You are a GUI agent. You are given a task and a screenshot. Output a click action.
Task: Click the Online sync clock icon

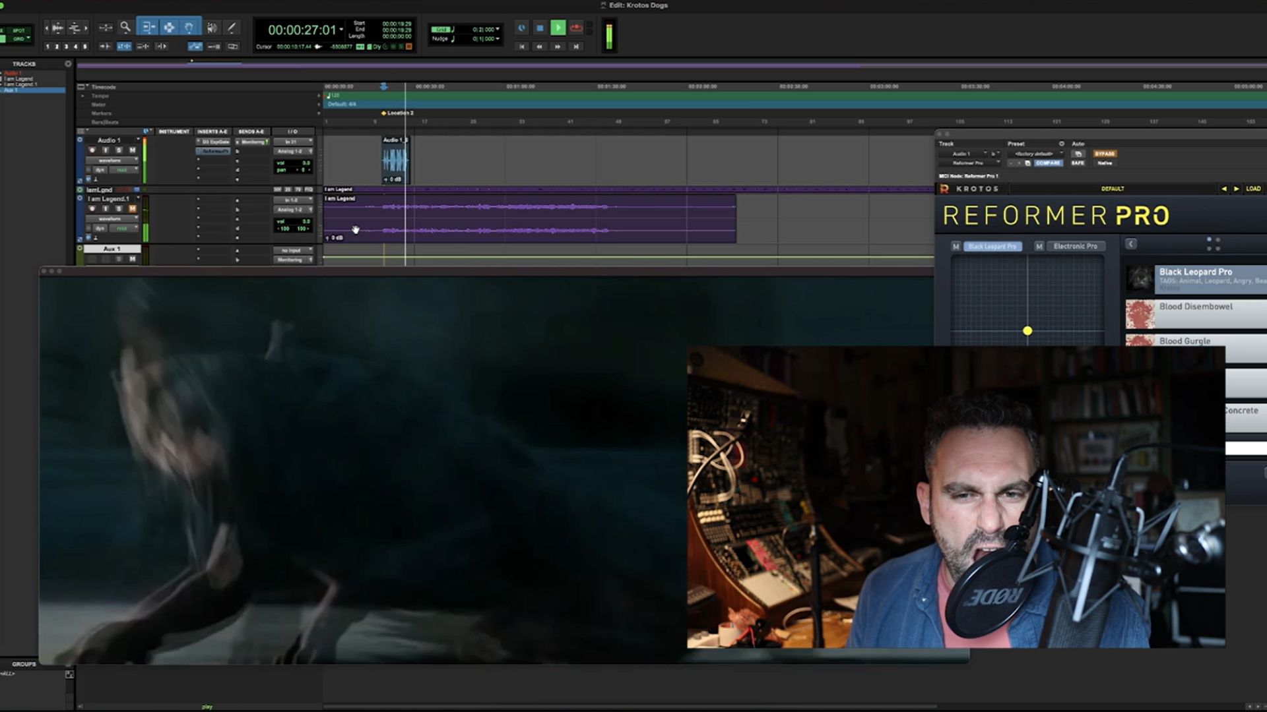tap(522, 28)
